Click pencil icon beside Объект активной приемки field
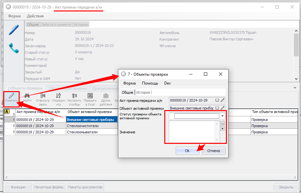The width and height of the screenshot is (301, 193). (223, 108)
